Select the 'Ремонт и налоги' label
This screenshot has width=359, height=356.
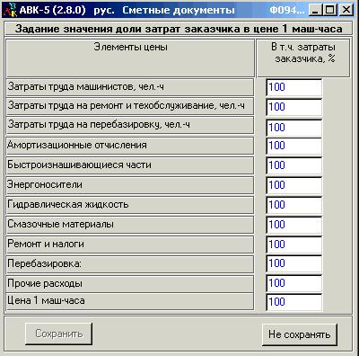[x=130, y=245]
